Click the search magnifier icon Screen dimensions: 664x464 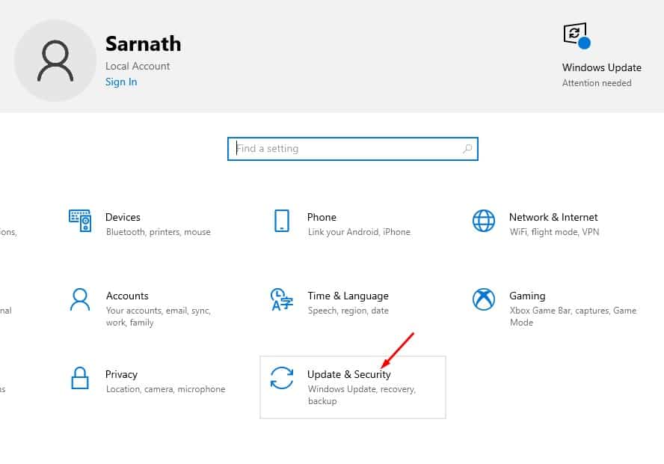(x=467, y=149)
